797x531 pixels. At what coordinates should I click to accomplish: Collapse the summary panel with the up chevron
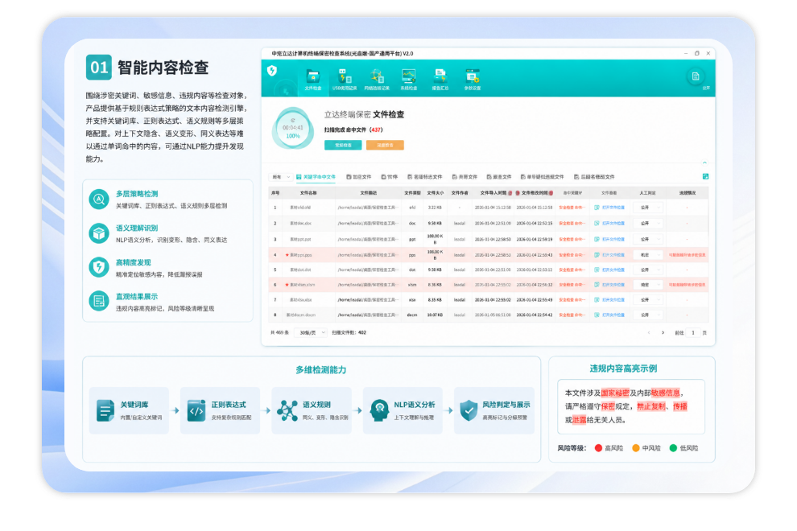704,163
